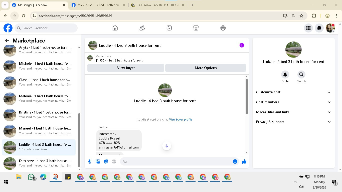This screenshot has width=342, height=192.
Task: Attach a file with the photo icon
Action: tap(98, 161)
